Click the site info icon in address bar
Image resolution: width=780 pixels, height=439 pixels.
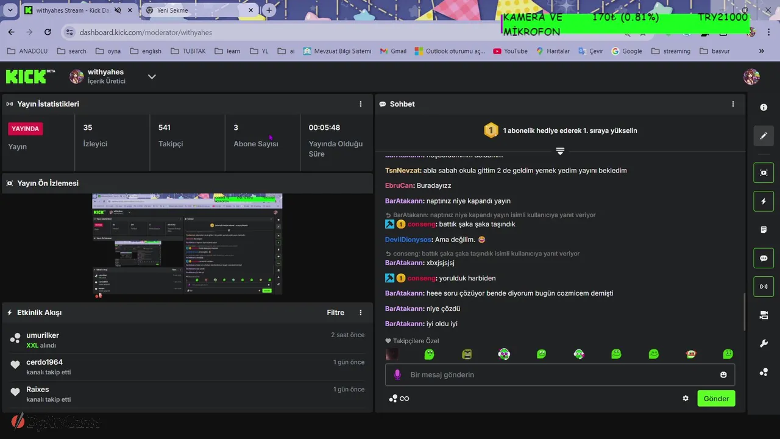pyautogui.click(x=69, y=32)
